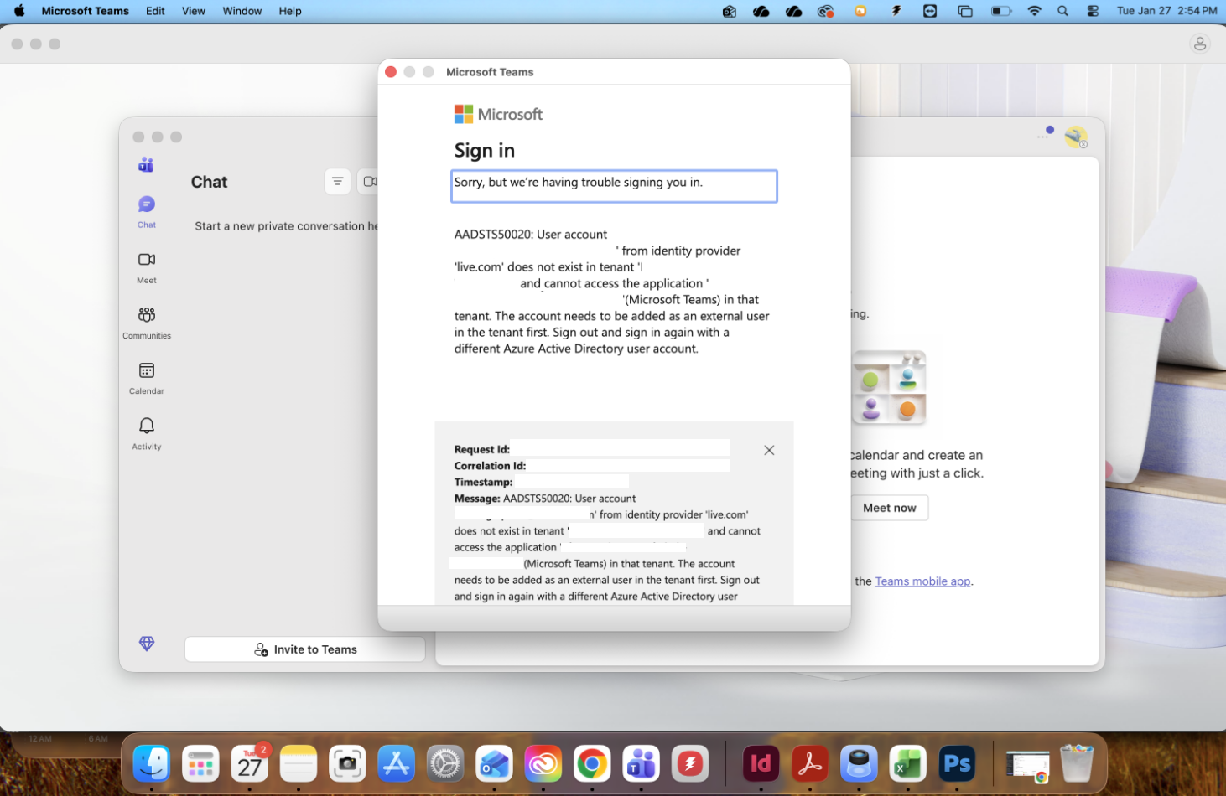Viewport: 1226px width, 796px height.
Task: Click the 'Timestamp:' label
Action: (x=483, y=482)
